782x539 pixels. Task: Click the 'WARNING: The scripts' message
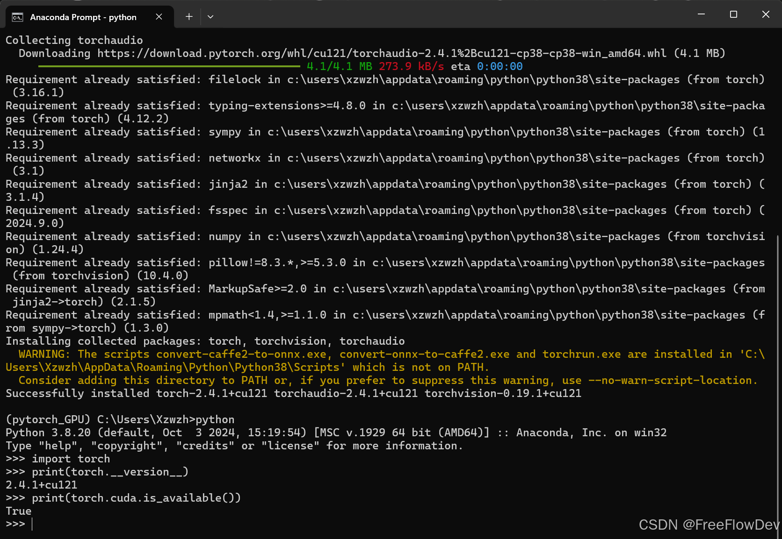coord(385,361)
